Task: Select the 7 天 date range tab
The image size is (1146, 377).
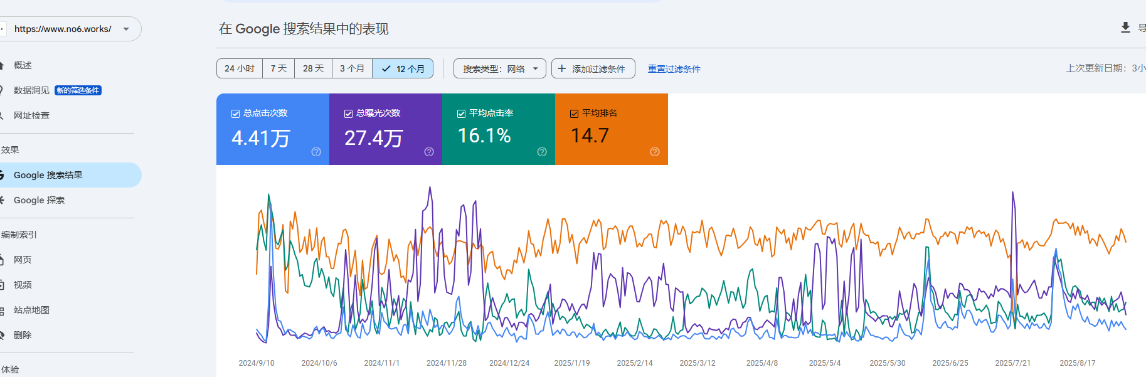Action: (279, 68)
